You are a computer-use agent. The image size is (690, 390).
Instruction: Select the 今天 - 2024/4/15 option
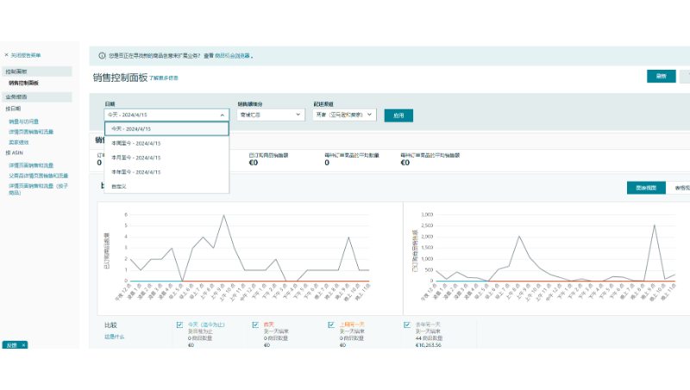pos(166,128)
